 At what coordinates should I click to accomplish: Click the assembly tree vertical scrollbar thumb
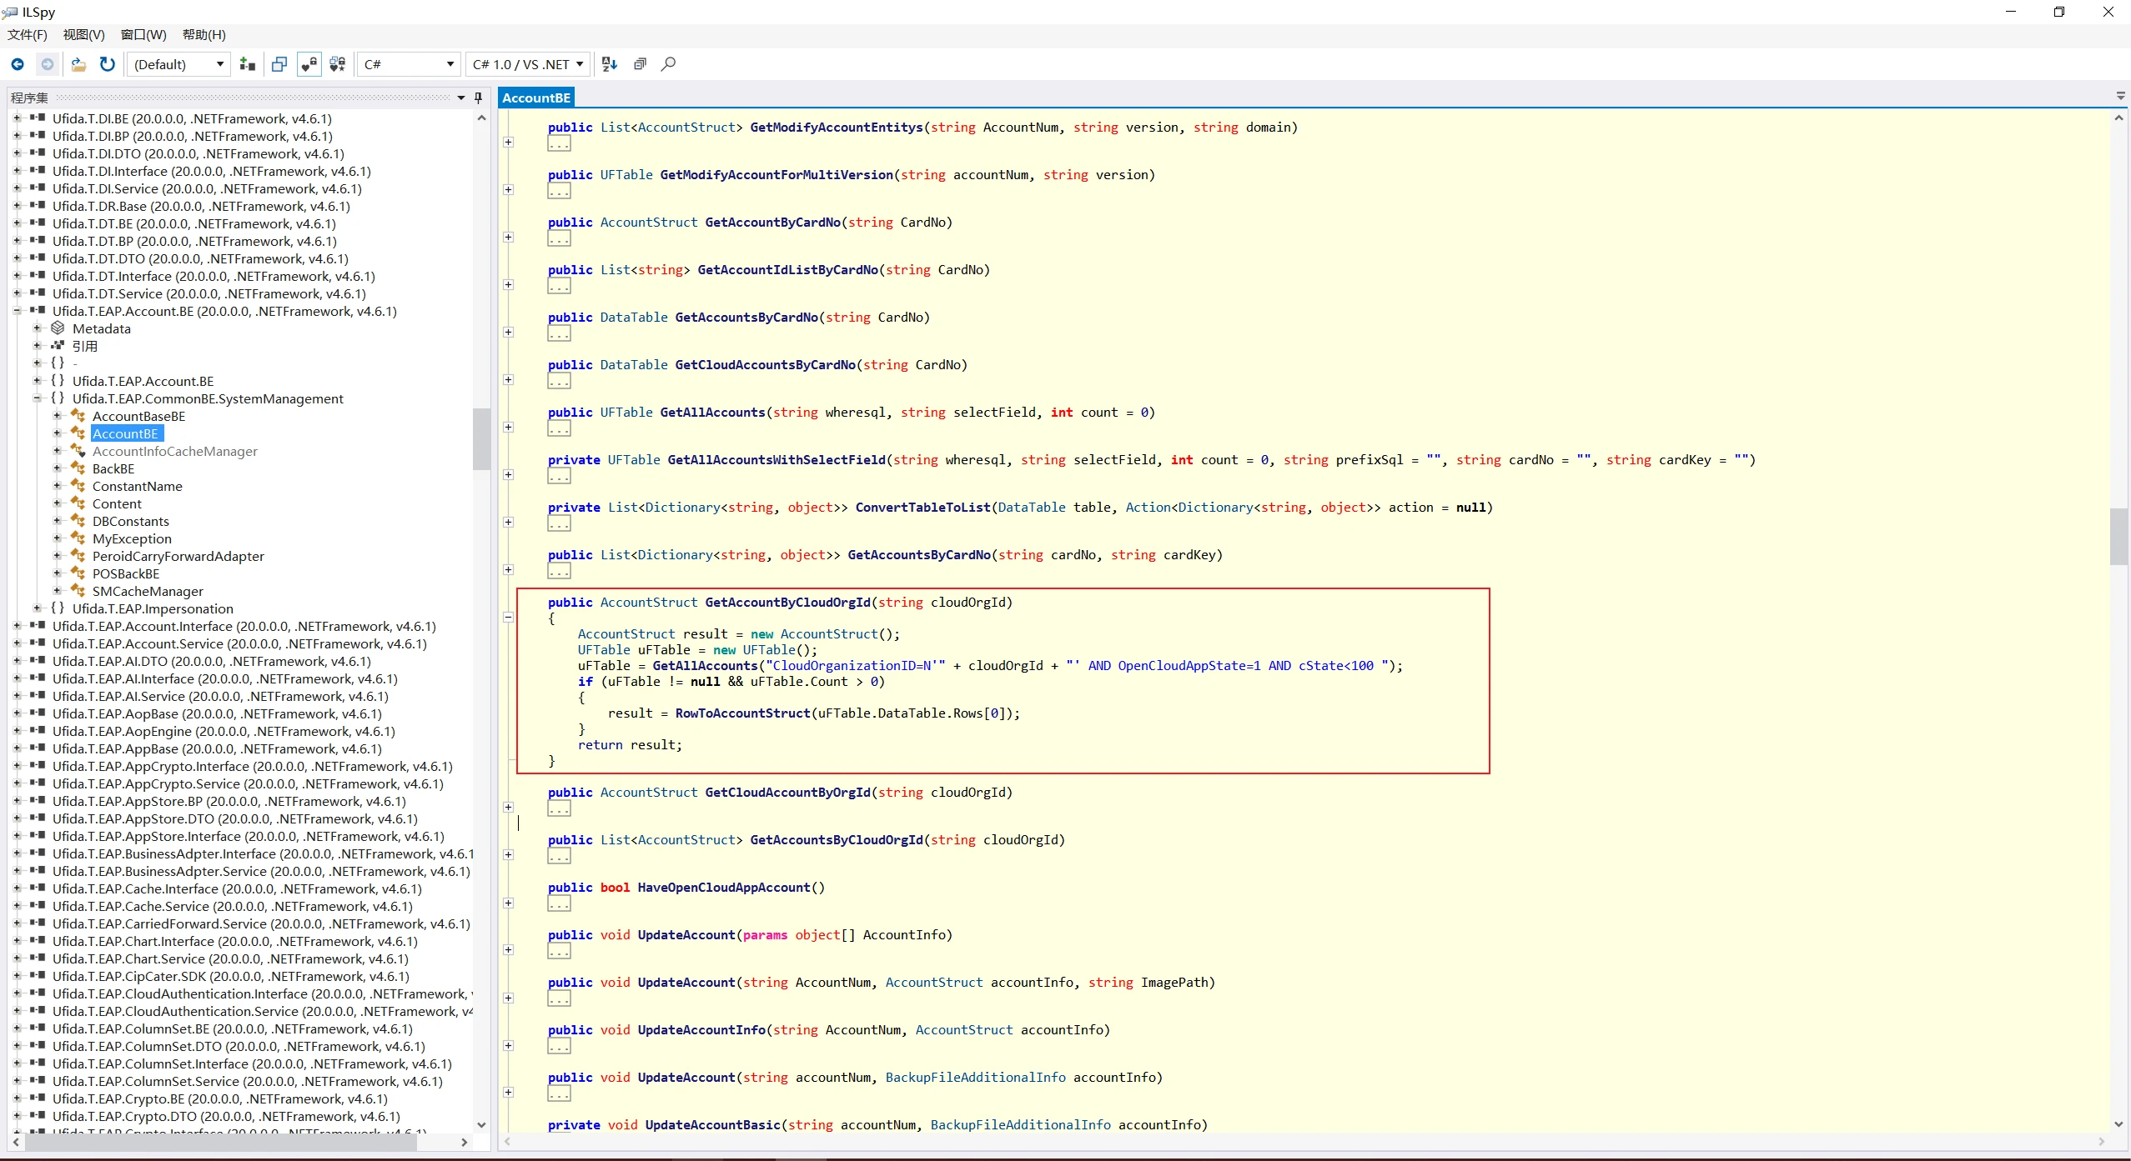(x=481, y=438)
